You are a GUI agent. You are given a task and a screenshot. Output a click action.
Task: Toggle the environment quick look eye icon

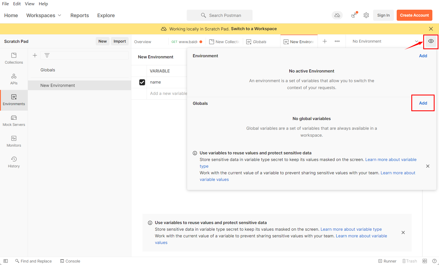(x=431, y=41)
